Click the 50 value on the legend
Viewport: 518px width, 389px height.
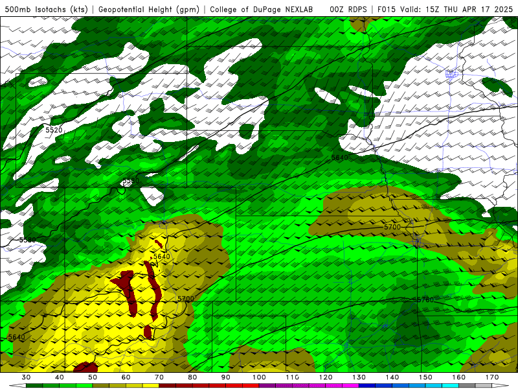[93, 377]
